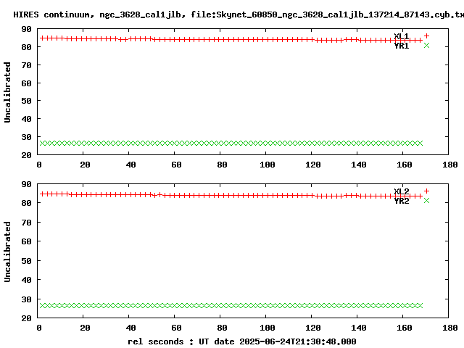
Task: Click y-axis tick 90 in the XL1 plot
Action: (26, 29)
